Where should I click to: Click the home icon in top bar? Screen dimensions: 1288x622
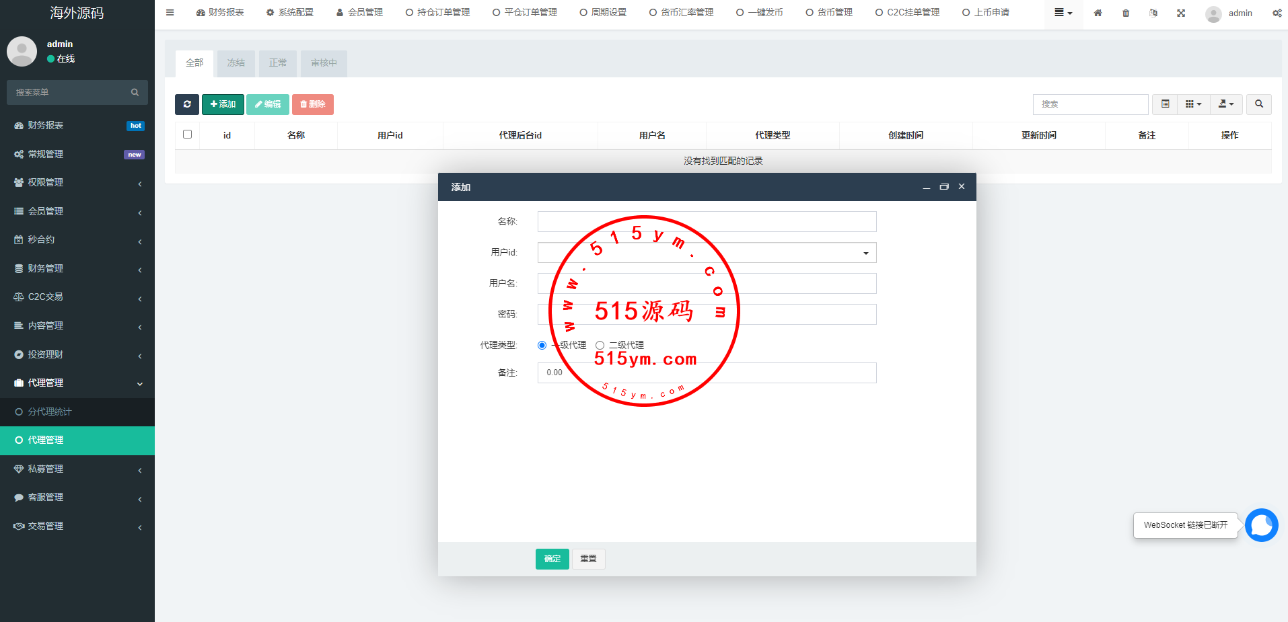coord(1098,13)
